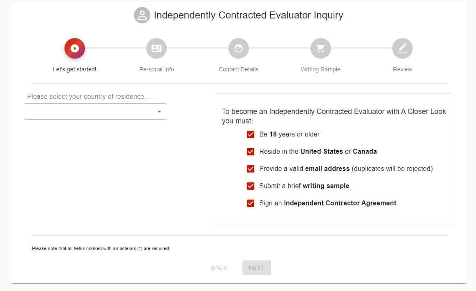
Task: Click inside the country selection combo box
Action: click(95, 112)
